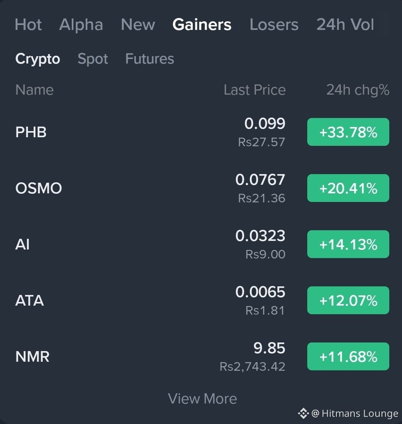The height and width of the screenshot is (424, 402).
Task: Tap the +14.13% change badge for AI
Action: click(x=348, y=244)
